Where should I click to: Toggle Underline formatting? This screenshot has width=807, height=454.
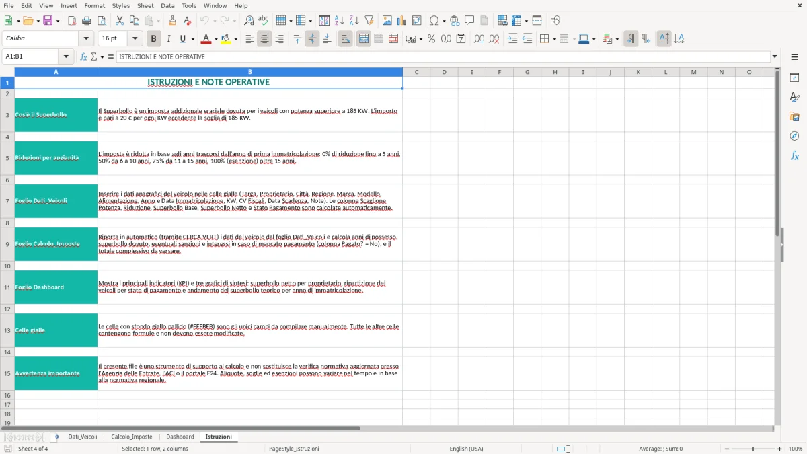[182, 39]
